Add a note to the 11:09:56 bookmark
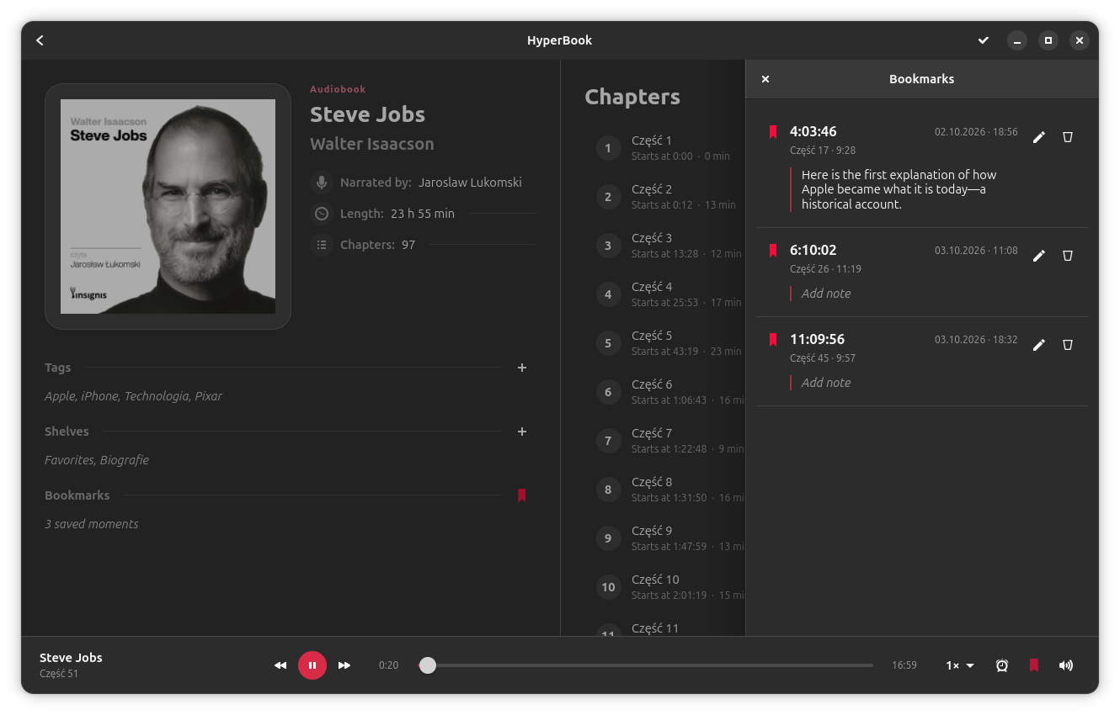Image resolution: width=1120 pixels, height=715 pixels. [x=826, y=383]
